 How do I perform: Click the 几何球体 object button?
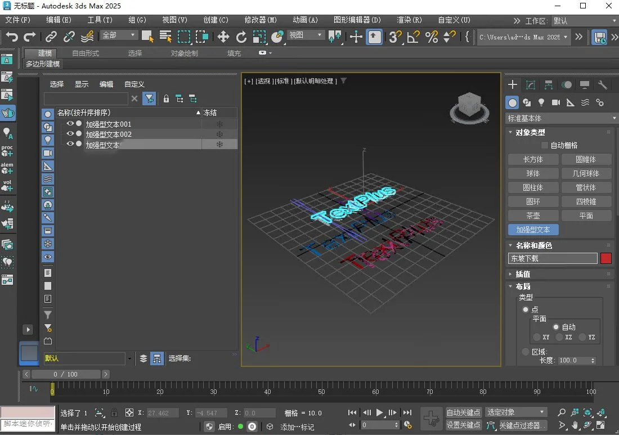point(586,173)
